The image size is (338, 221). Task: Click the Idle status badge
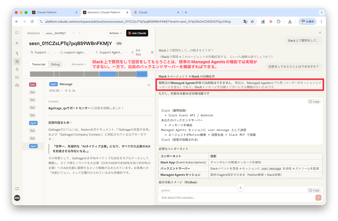pos(119,43)
